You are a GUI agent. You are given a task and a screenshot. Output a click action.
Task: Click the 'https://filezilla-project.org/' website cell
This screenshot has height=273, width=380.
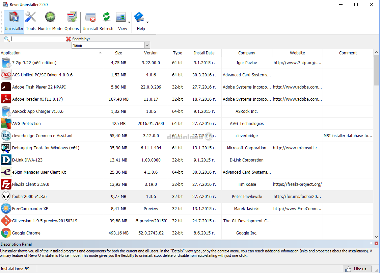point(297,184)
